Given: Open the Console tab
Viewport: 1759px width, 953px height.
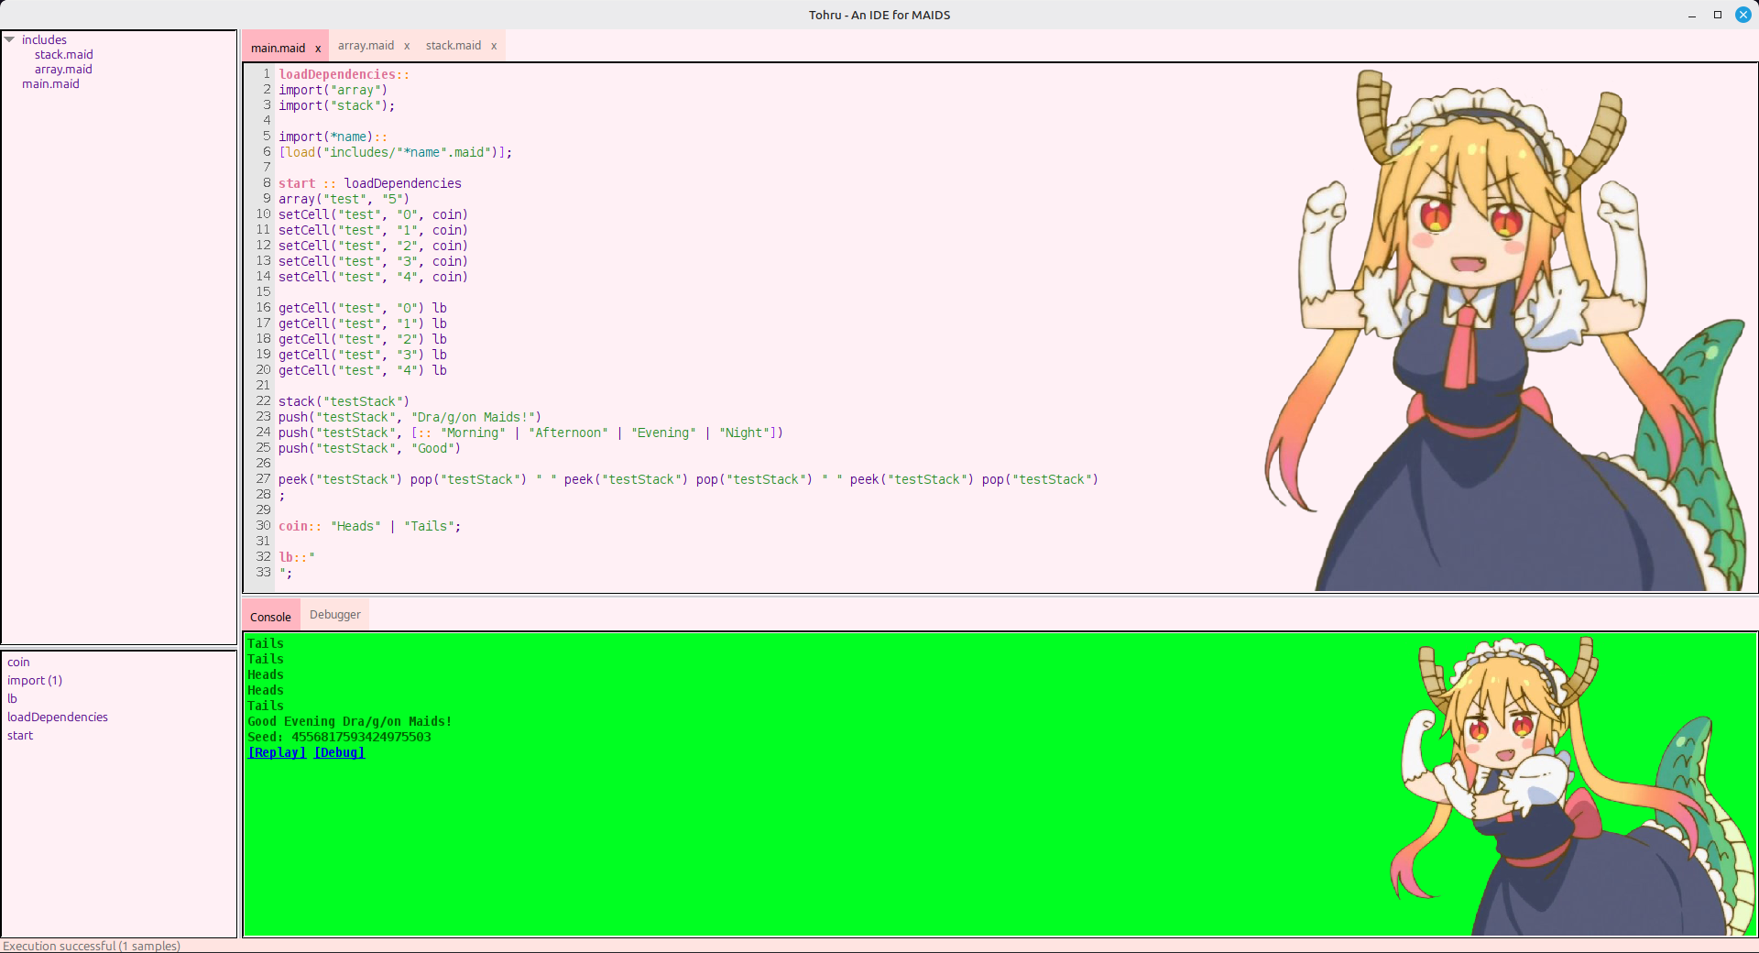Looking at the screenshot, I should point(270,617).
